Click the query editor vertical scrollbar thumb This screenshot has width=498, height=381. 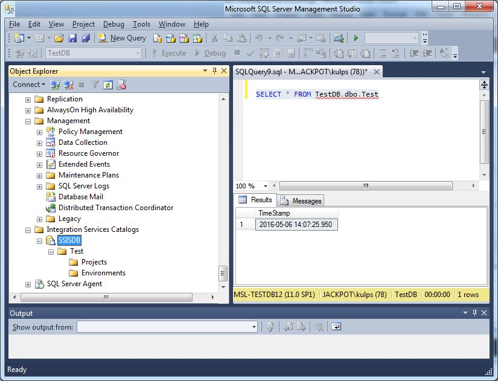pos(484,132)
